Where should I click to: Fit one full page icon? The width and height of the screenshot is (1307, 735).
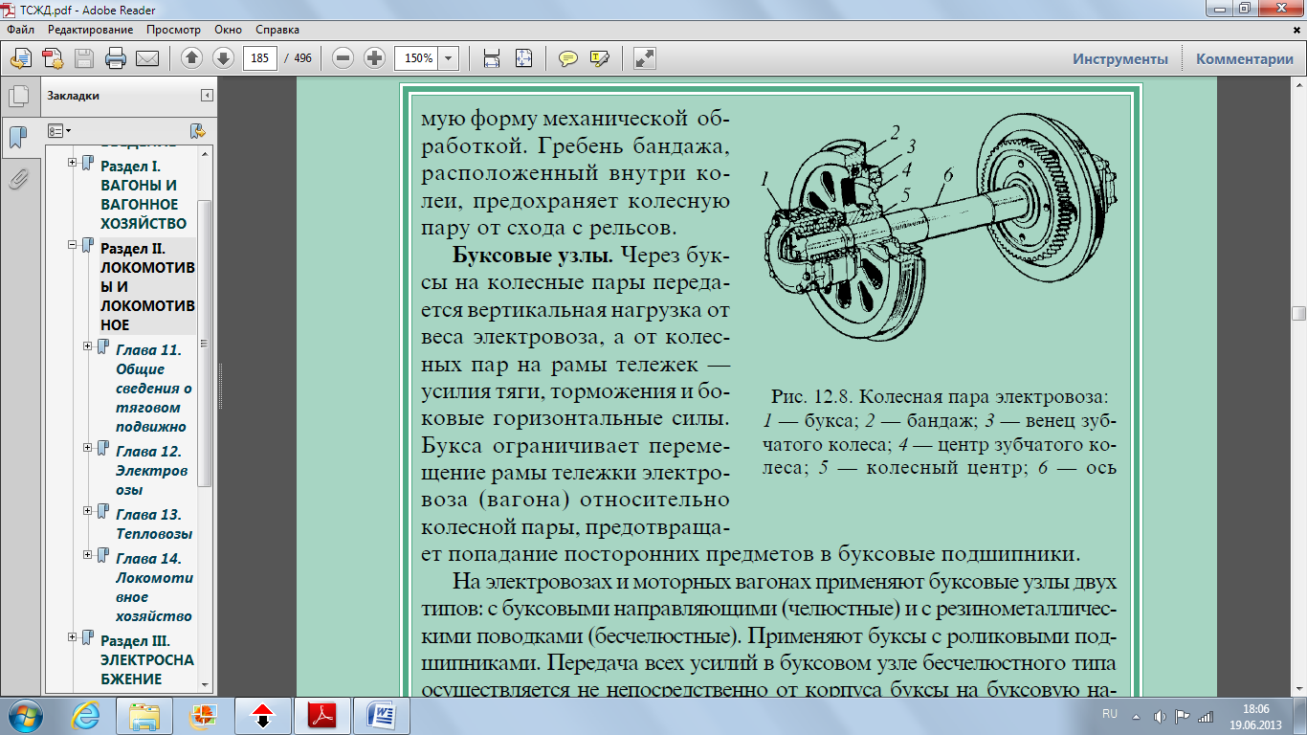click(x=523, y=58)
